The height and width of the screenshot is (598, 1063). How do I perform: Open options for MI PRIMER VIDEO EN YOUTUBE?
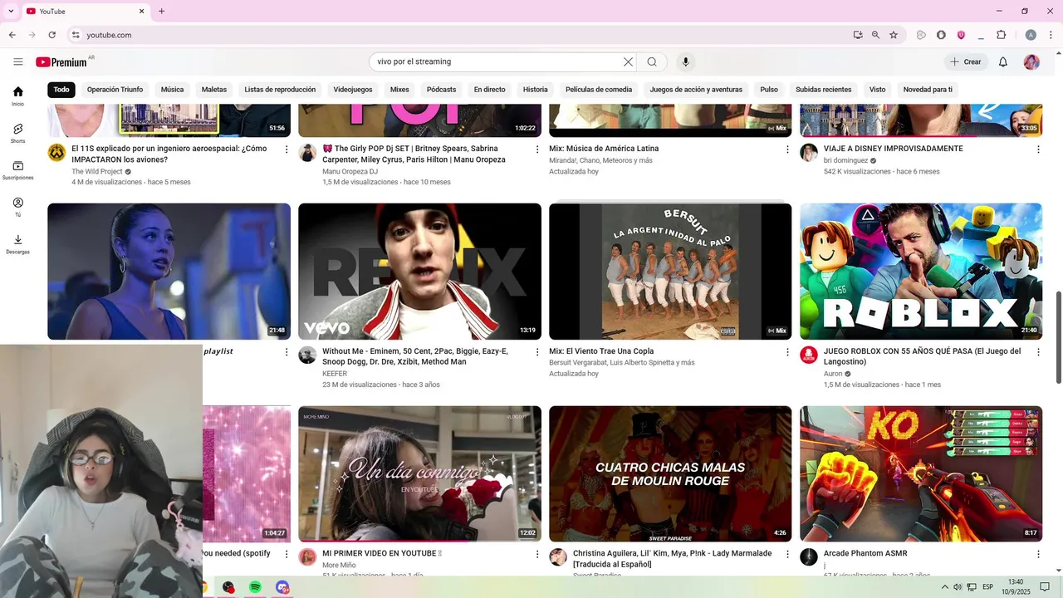537,554
